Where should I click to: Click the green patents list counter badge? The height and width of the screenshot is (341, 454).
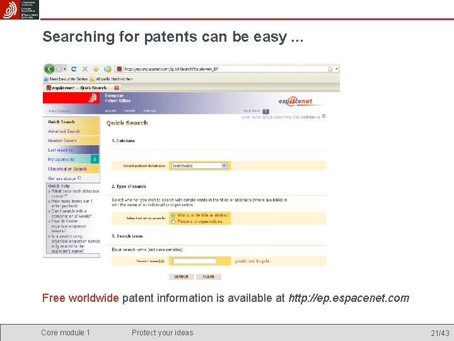coord(95,159)
